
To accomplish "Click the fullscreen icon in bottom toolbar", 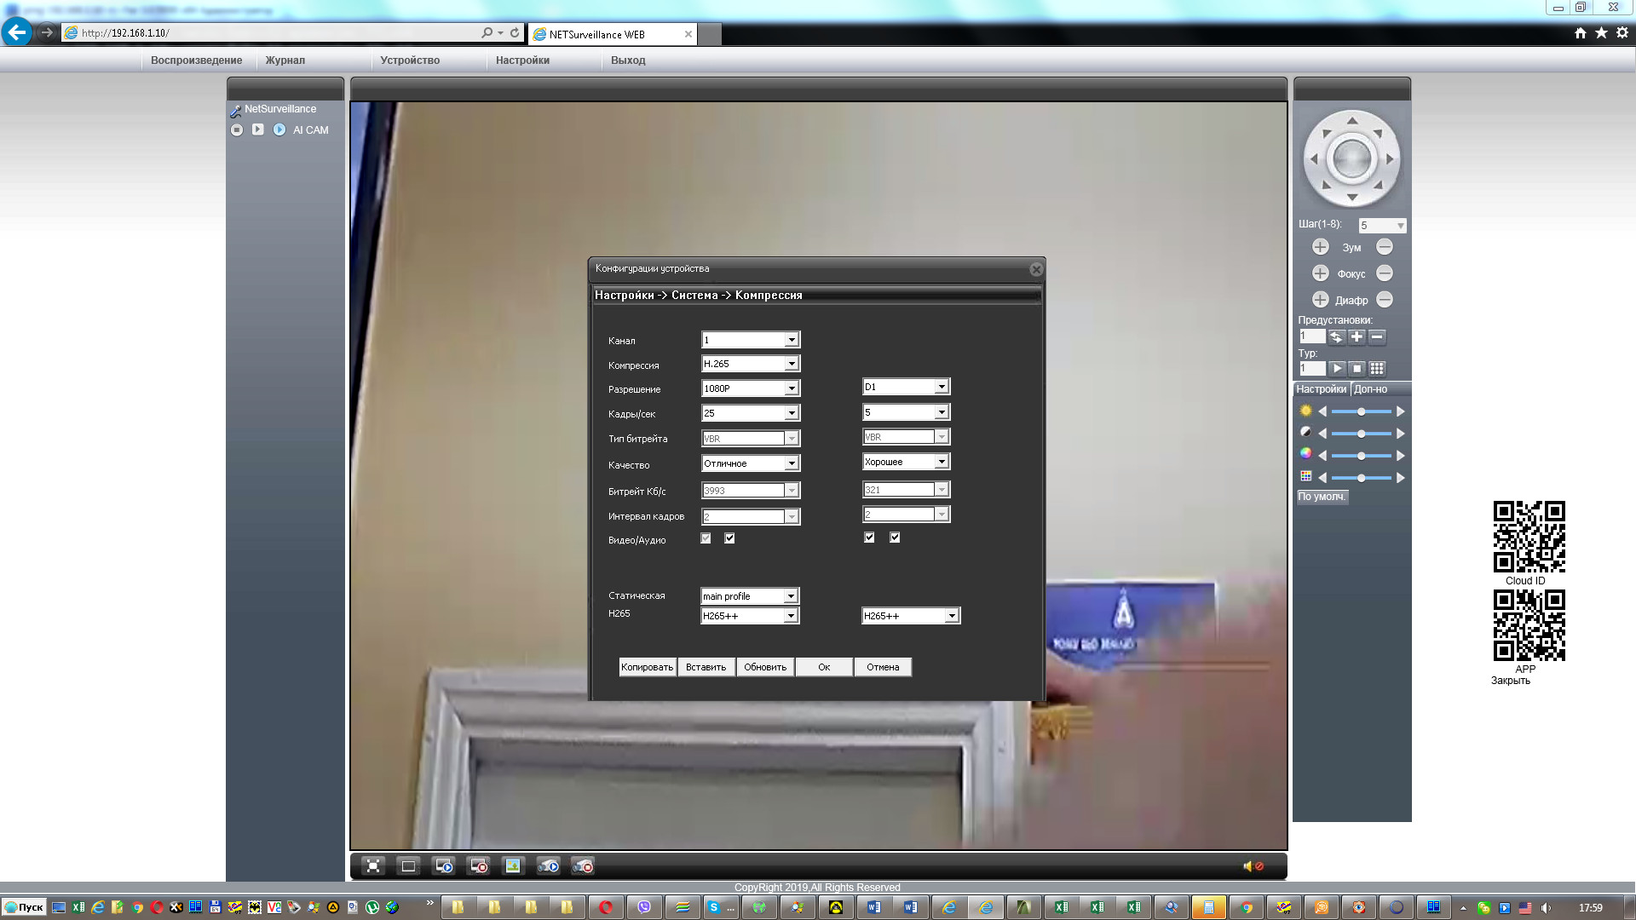I will (x=373, y=866).
